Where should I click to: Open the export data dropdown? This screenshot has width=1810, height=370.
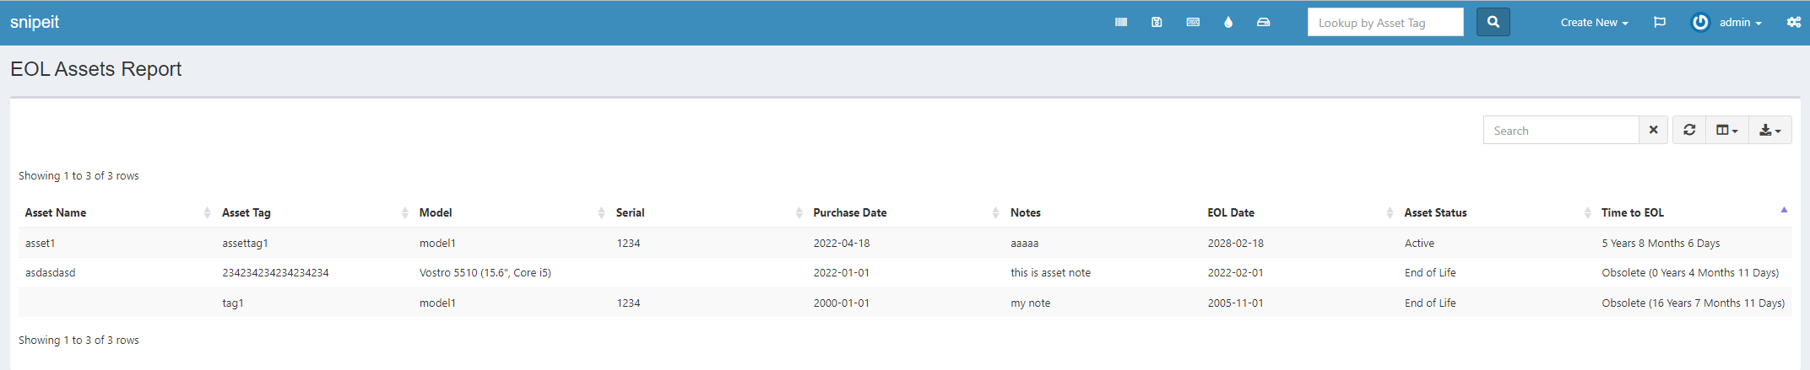tap(1769, 130)
